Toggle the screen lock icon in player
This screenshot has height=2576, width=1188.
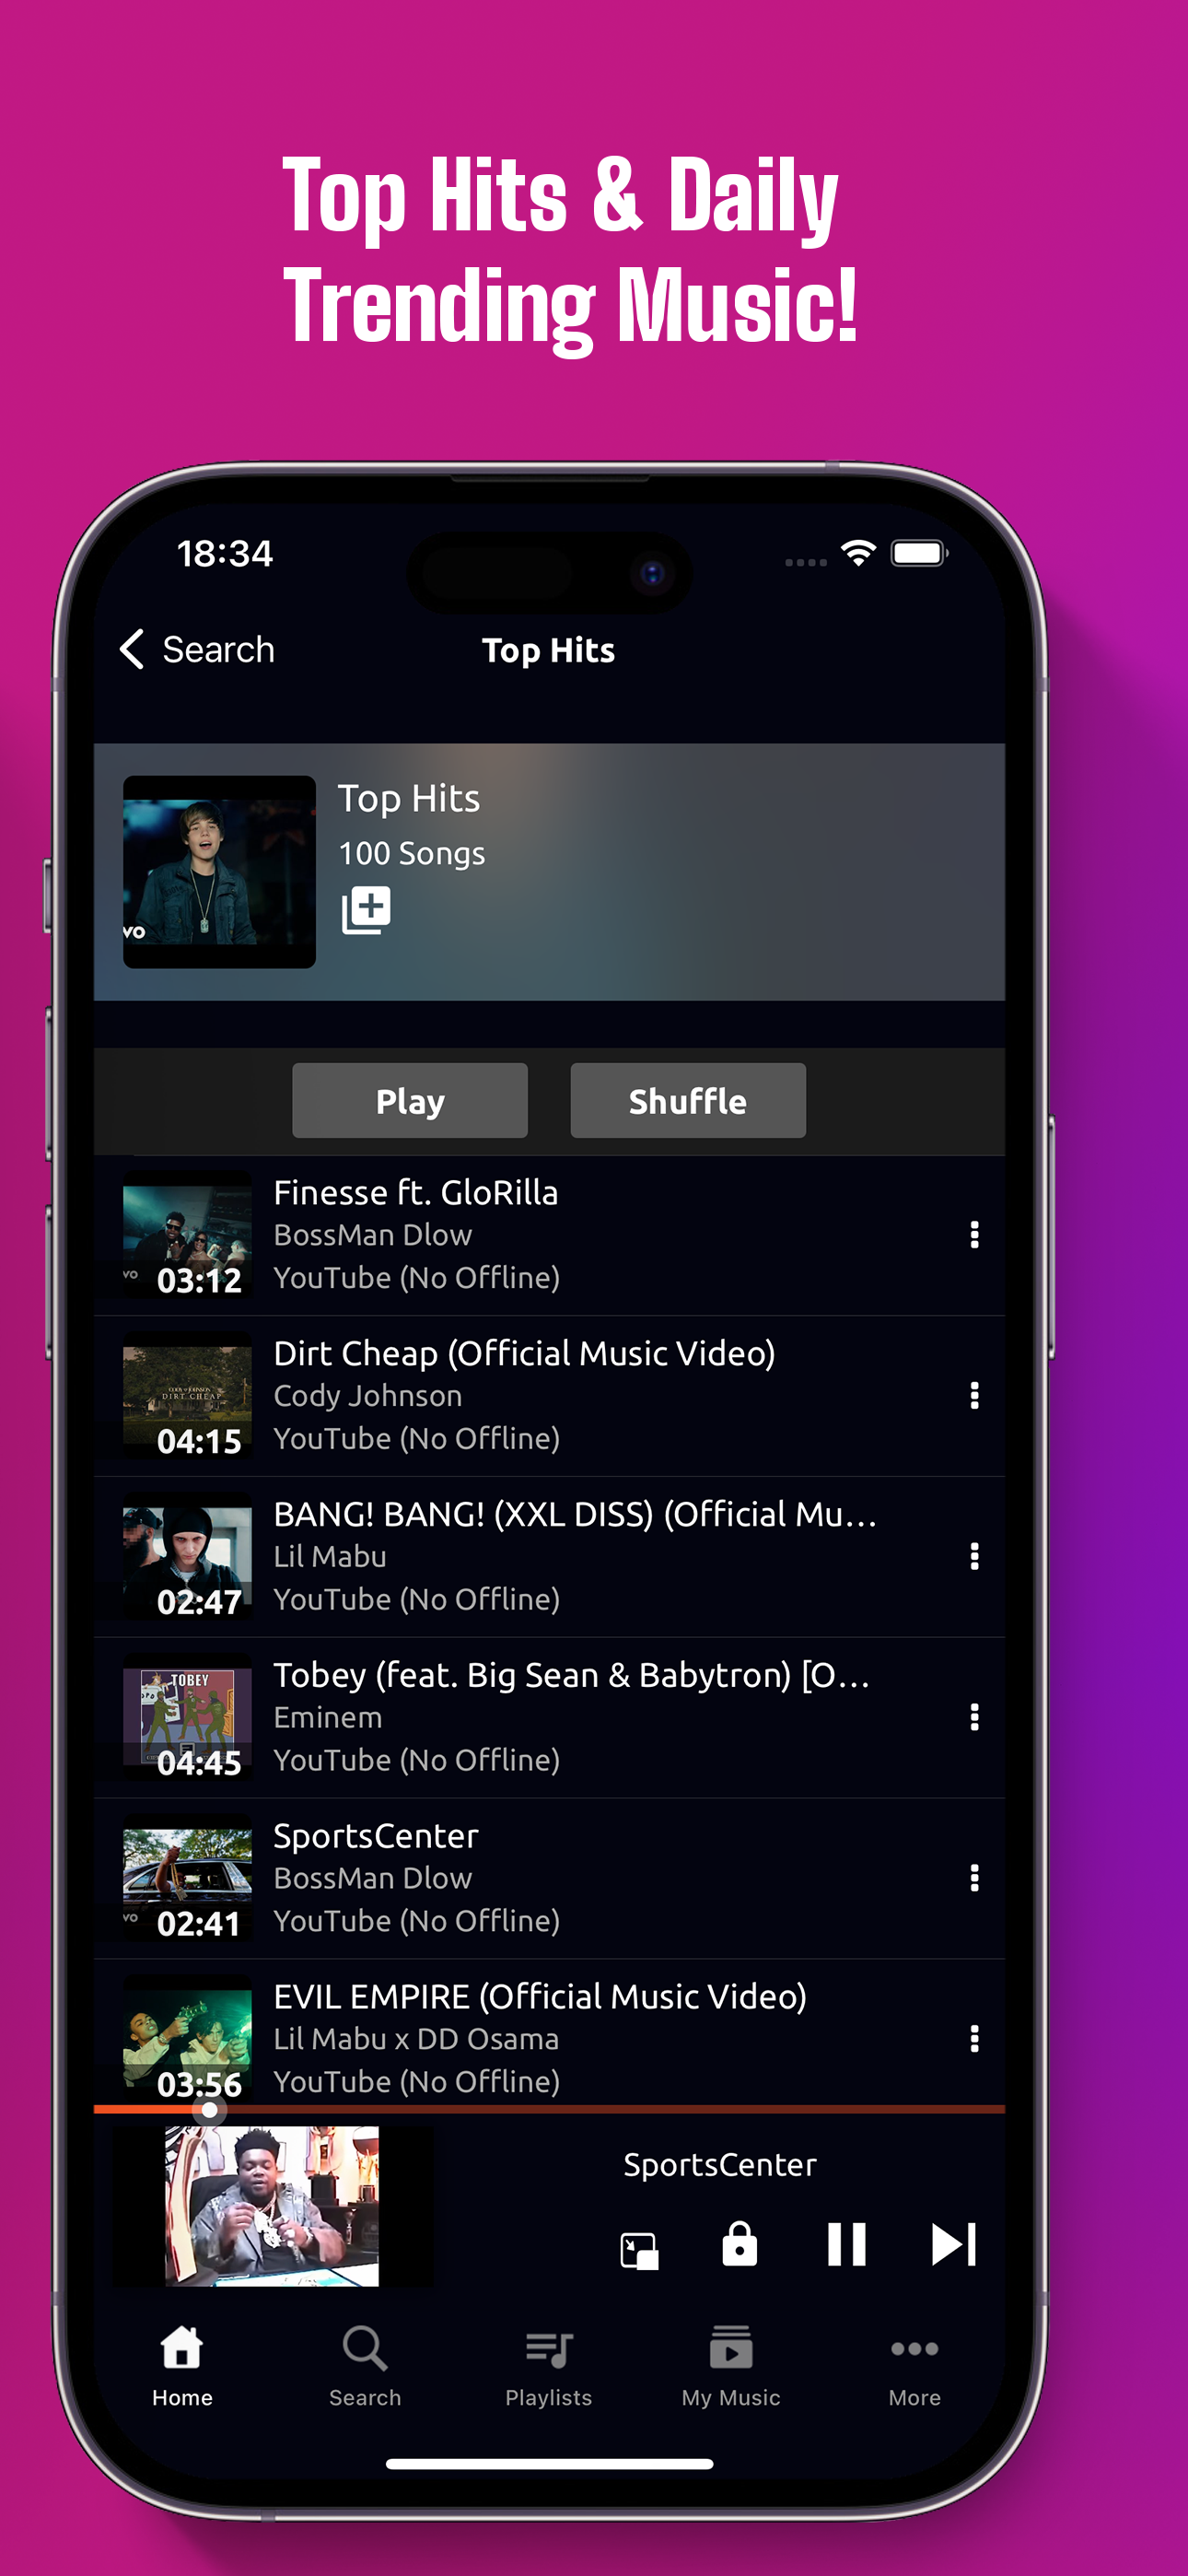[740, 2244]
